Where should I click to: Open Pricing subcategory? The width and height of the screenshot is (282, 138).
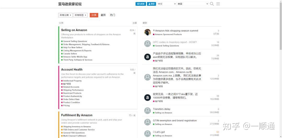pyautogui.click(x=66, y=106)
